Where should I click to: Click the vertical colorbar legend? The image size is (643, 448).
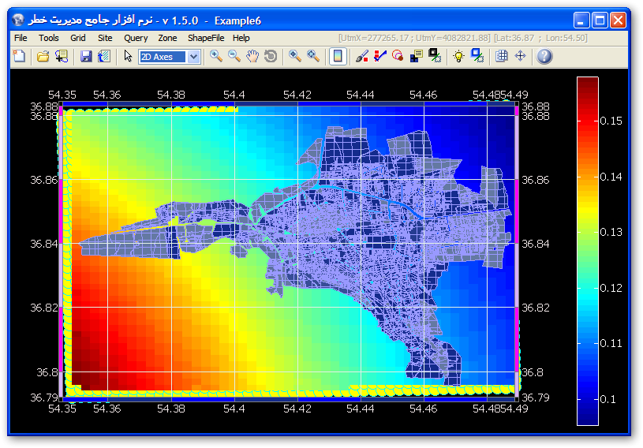(x=588, y=250)
